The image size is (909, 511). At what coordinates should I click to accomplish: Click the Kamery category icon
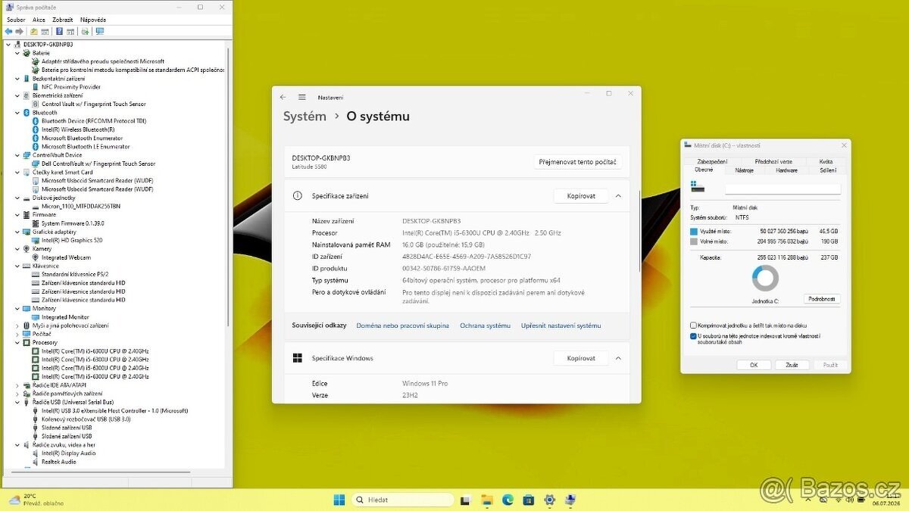27,248
